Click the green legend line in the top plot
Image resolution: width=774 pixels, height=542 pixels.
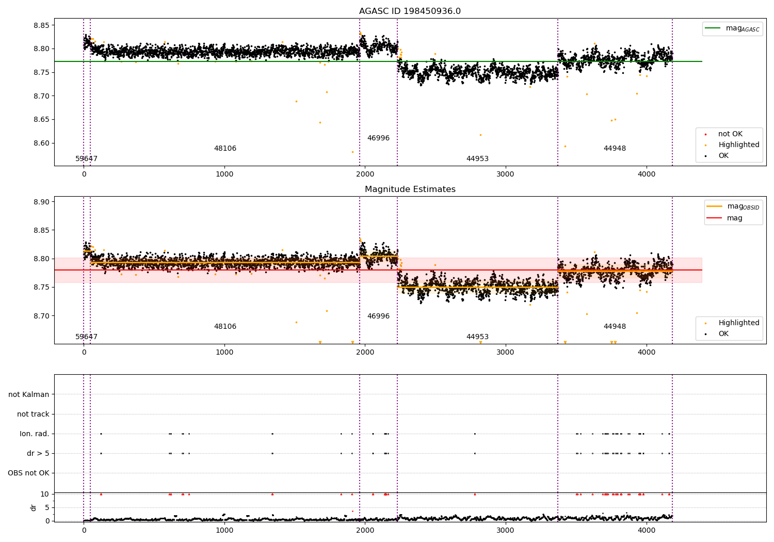713,28
